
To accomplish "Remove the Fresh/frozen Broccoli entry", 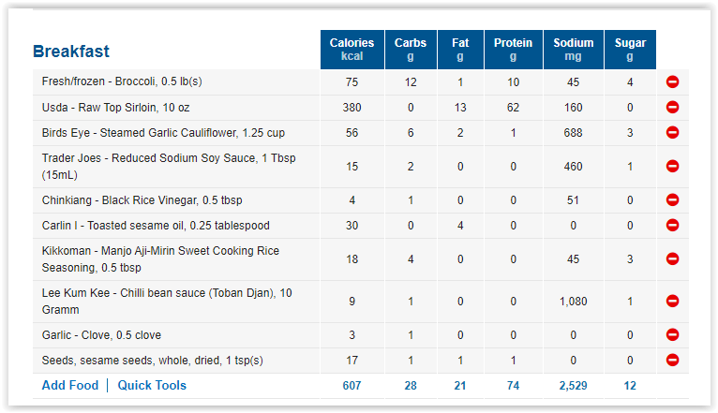I will coord(672,81).
